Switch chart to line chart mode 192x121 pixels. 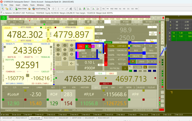coord(88,9)
